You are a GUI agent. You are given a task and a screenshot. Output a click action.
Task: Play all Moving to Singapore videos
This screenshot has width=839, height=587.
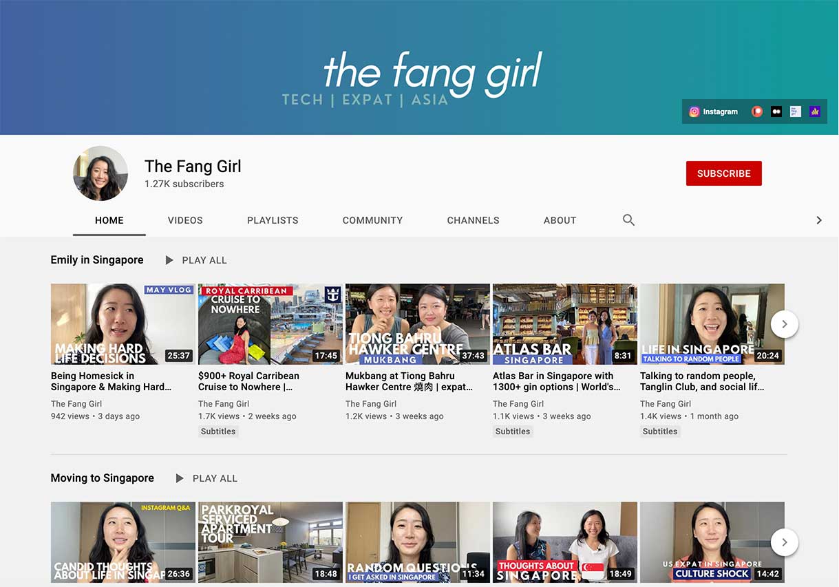206,478
